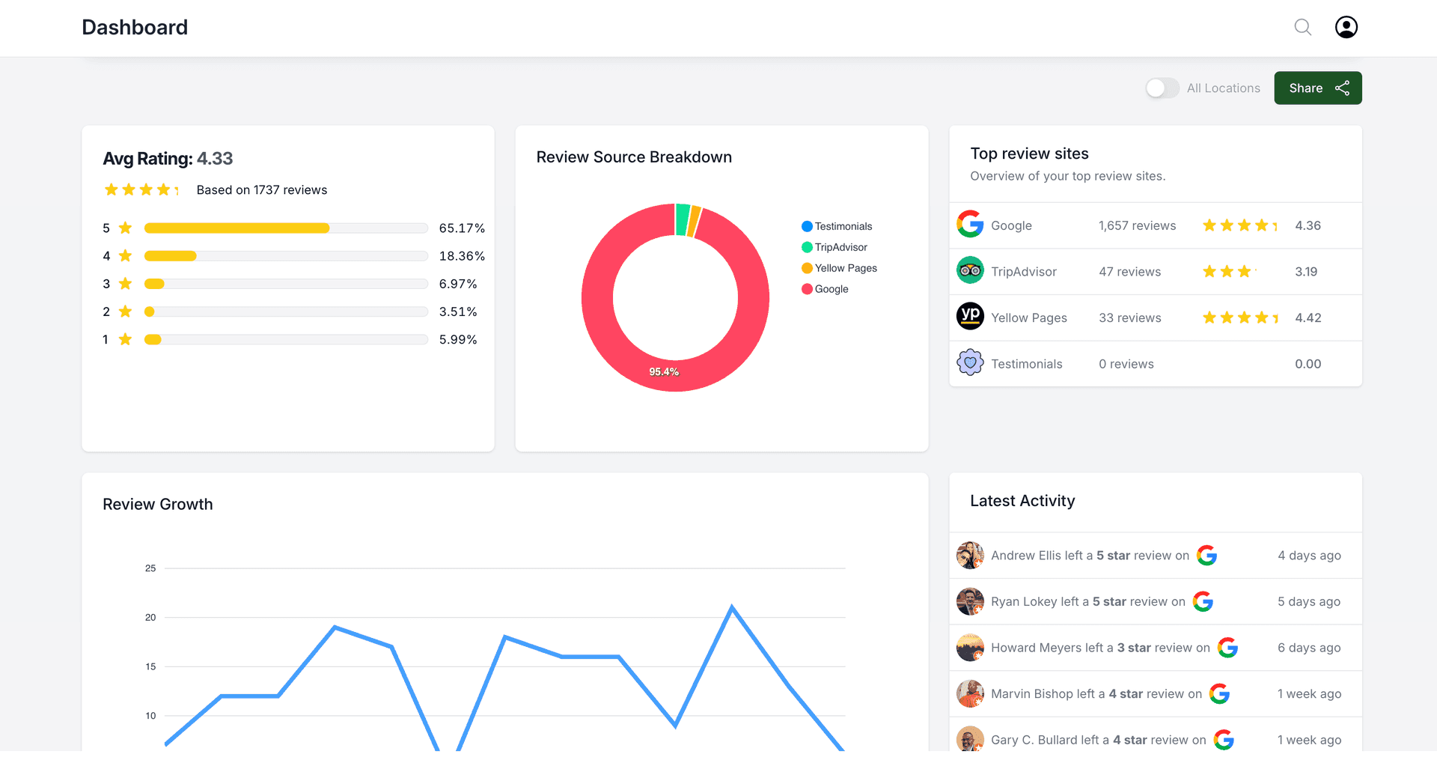Click the Yellow Pages yp icon

970,316
